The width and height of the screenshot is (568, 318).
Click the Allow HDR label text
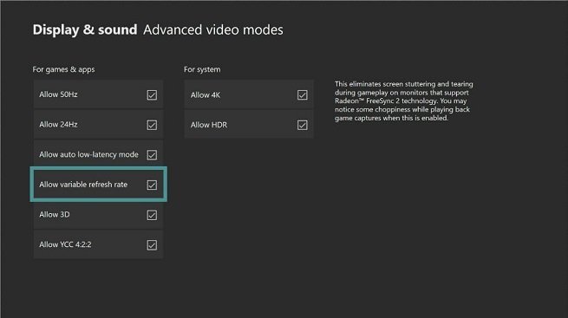tap(209, 125)
